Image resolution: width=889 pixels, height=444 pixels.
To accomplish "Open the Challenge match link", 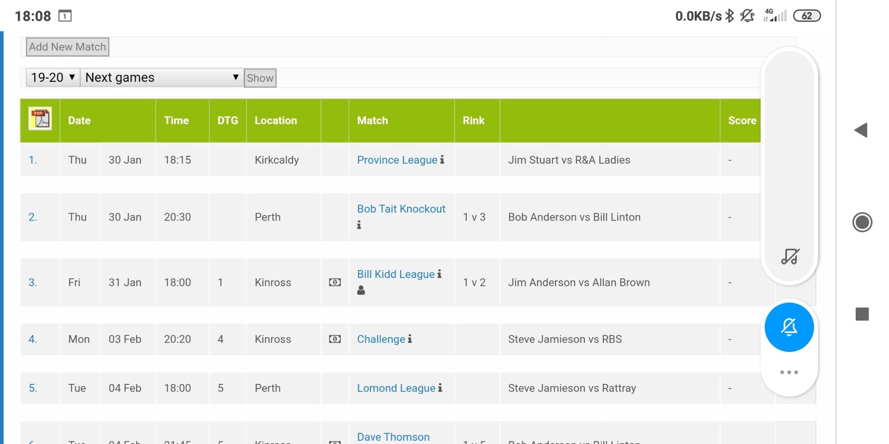I will pos(381,339).
